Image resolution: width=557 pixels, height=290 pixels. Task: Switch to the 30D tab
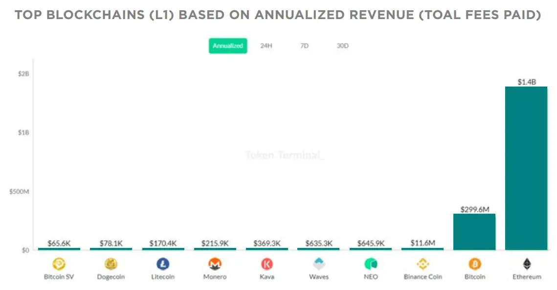(342, 46)
